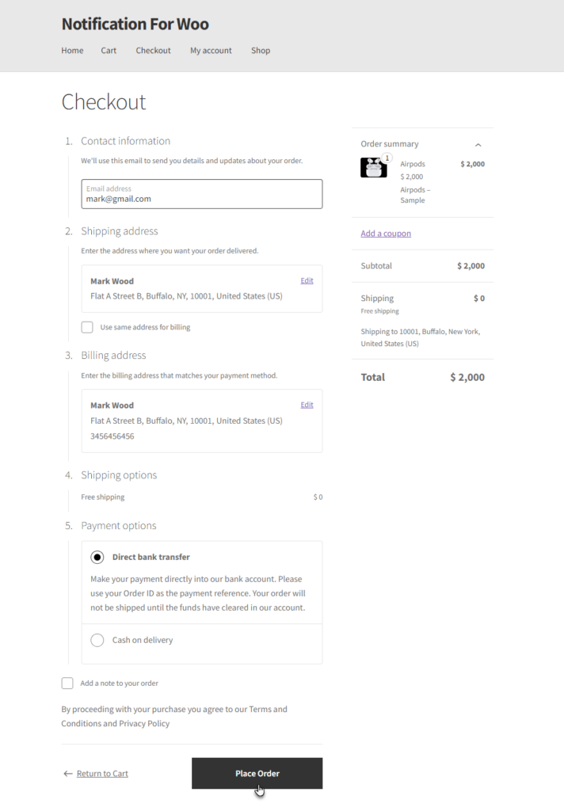This screenshot has height=811, width=564.
Task: Select Direct bank transfer payment option
Action: click(x=97, y=557)
